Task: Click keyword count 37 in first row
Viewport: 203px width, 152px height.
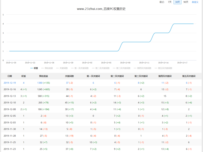Action: click(67, 83)
